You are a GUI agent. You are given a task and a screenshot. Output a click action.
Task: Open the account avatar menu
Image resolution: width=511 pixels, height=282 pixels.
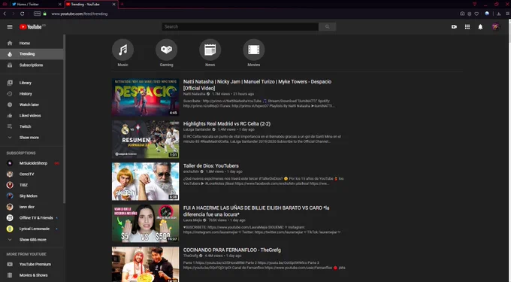click(496, 27)
